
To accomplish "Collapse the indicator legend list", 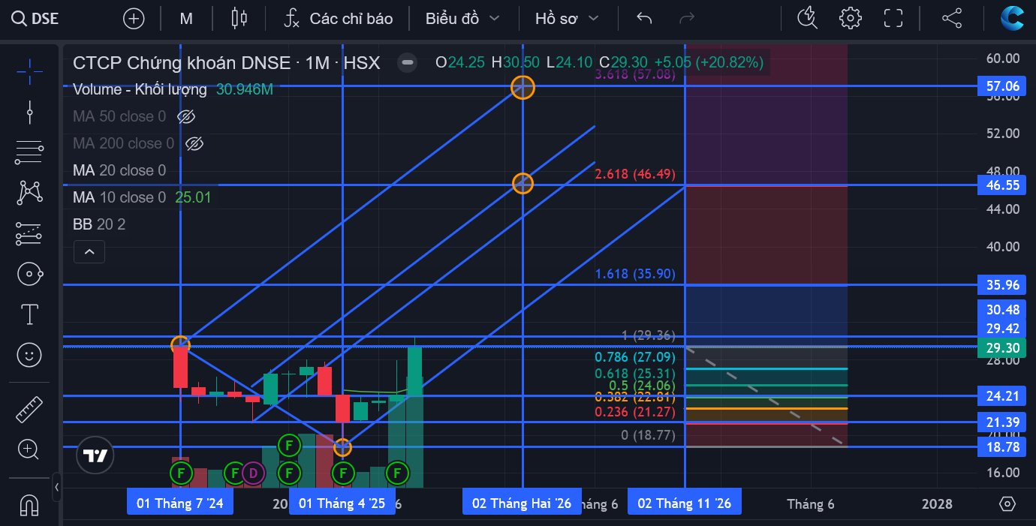I will (x=89, y=252).
